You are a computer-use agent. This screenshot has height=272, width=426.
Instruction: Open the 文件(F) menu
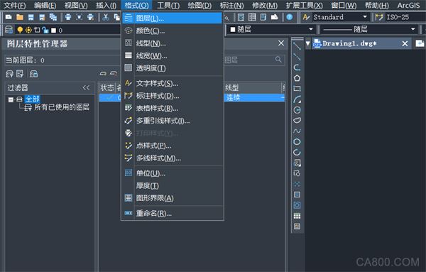(14, 6)
